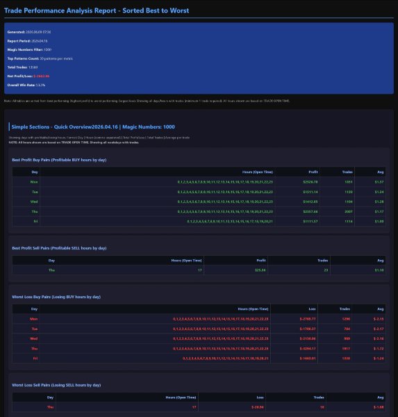Screen dimensions: 398x417
Task: Click red hour '17' in Worst Loss Sell table
Action: pos(194,407)
